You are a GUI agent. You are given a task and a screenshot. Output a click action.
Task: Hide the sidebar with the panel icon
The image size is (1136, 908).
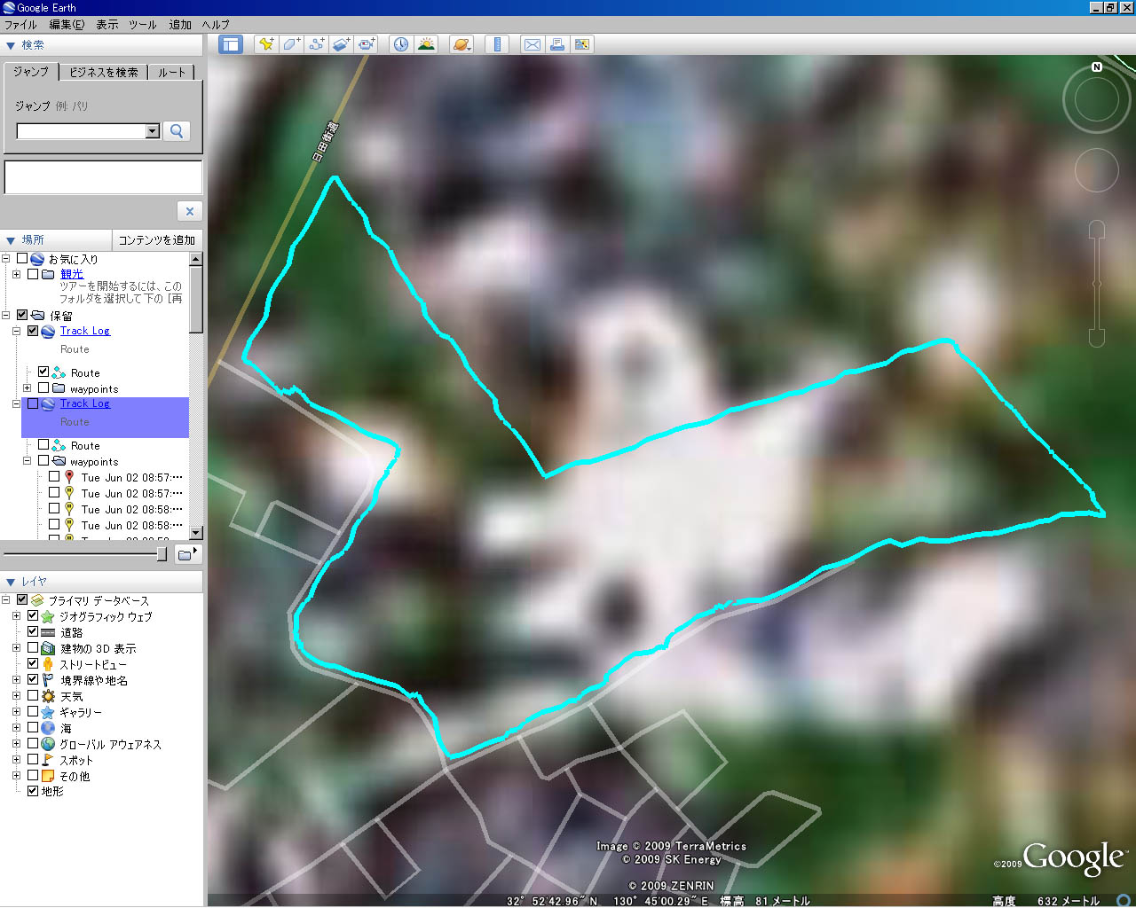231,44
